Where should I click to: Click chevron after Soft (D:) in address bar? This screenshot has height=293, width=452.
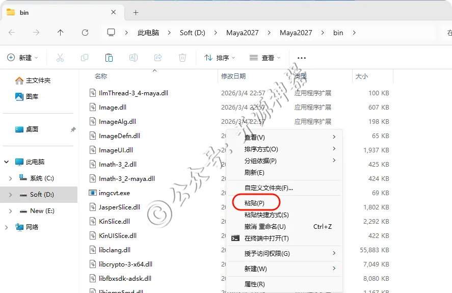coord(216,33)
